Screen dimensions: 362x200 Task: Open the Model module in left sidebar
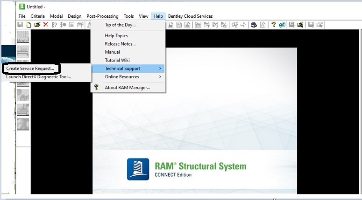tap(23, 36)
